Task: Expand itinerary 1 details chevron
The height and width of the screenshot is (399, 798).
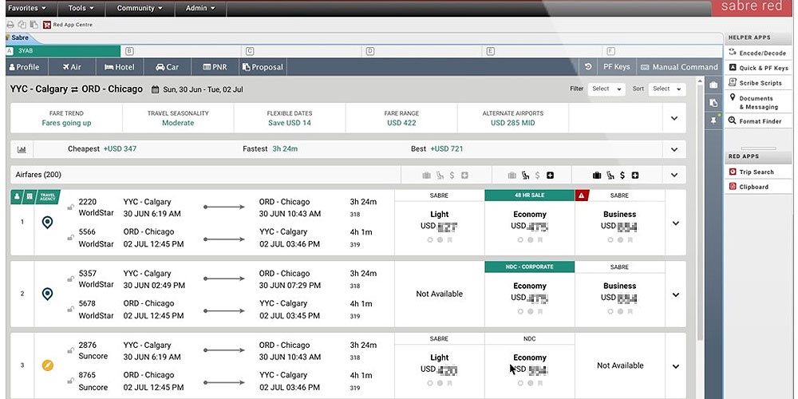Action: (676, 223)
